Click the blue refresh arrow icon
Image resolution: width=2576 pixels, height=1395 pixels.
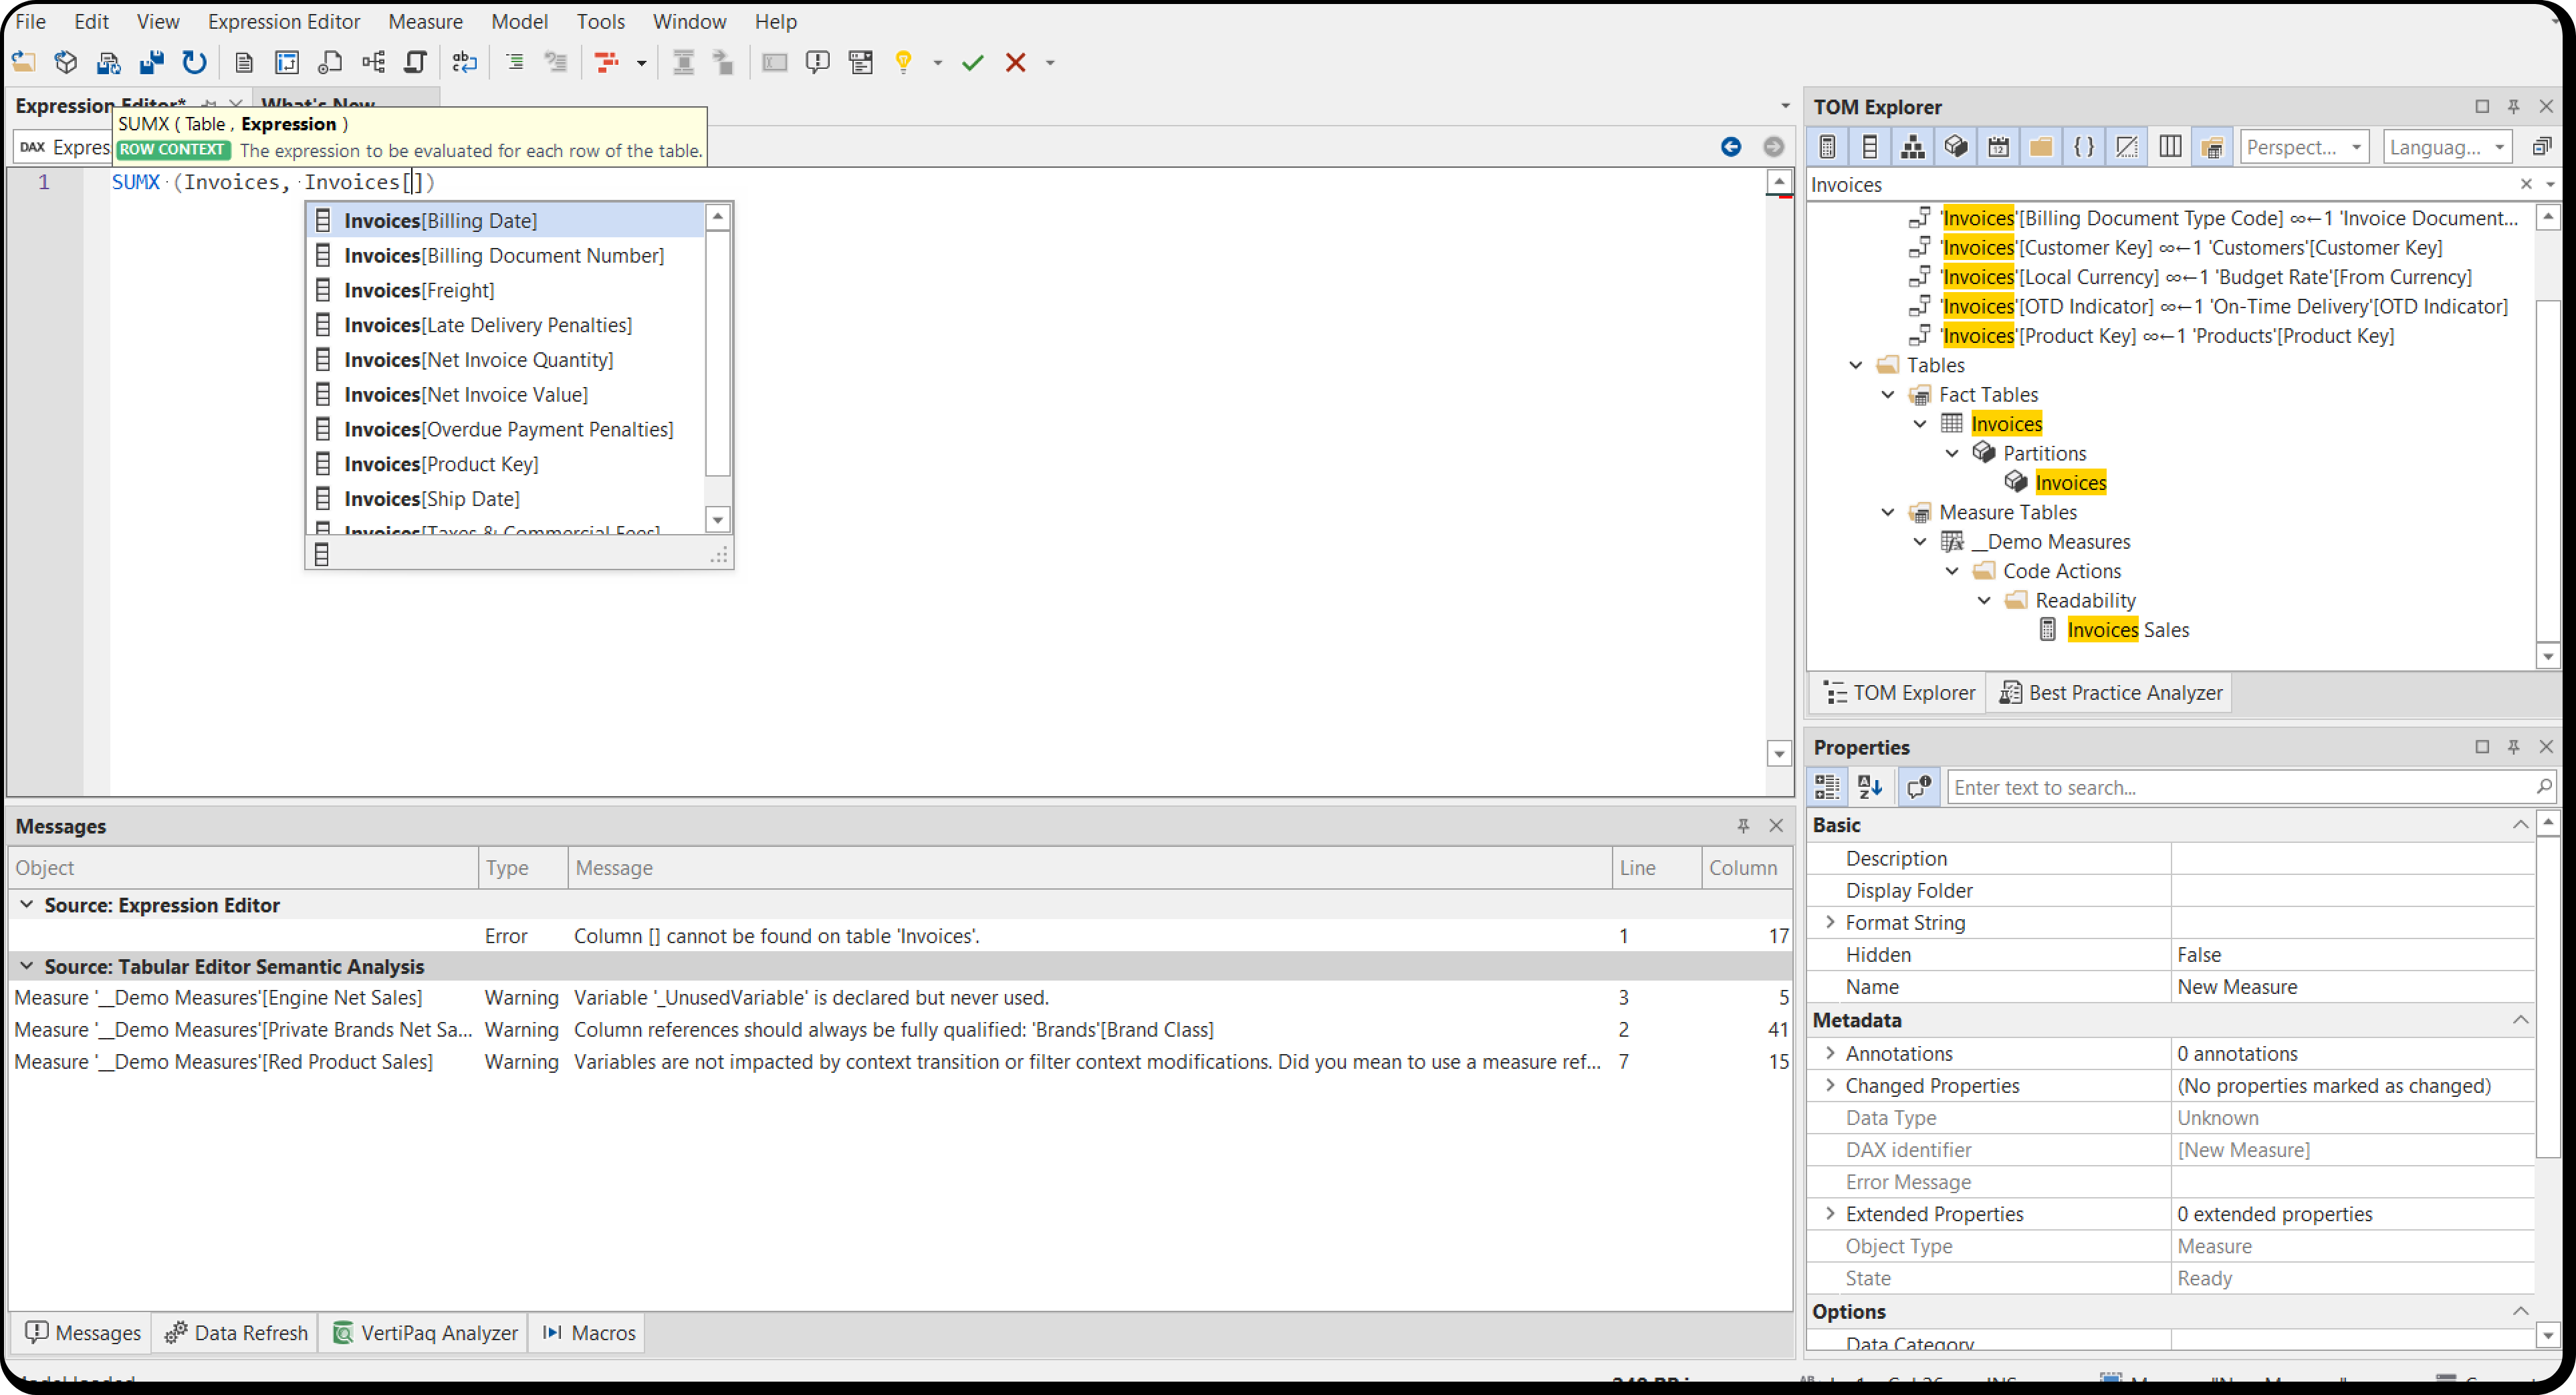194,62
